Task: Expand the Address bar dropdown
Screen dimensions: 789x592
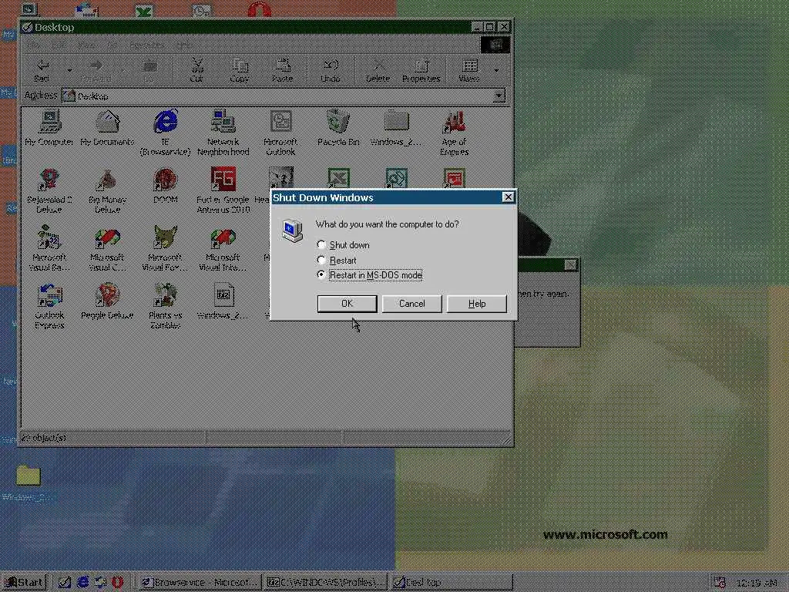Action: coord(499,96)
